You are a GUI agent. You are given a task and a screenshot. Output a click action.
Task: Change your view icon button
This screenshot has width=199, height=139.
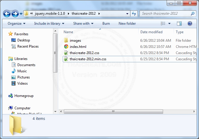tap(163, 24)
